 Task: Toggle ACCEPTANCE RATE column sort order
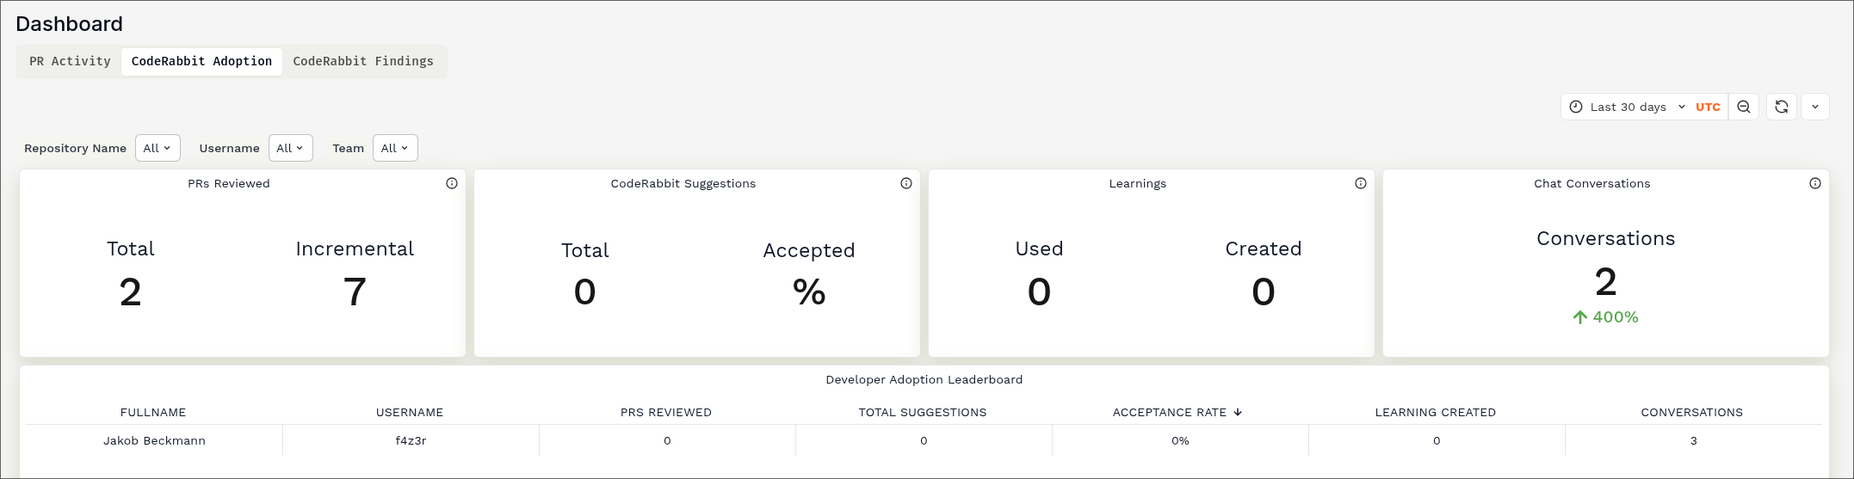pyautogui.click(x=1177, y=413)
